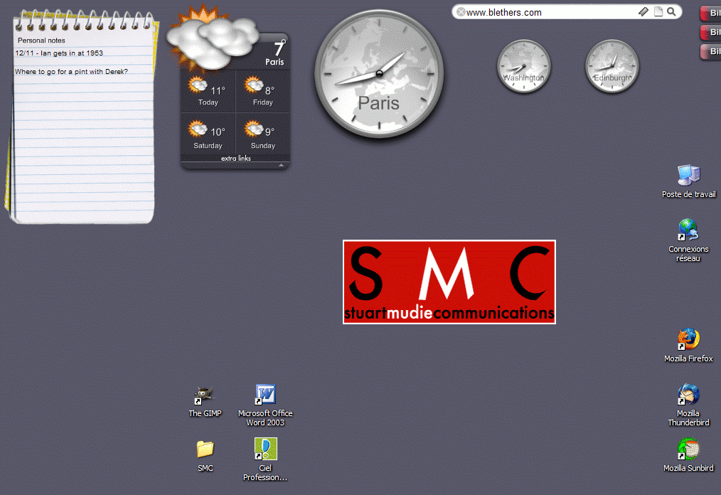The image size is (721, 495).
Task: Click the large Paris clock
Action: 379,73
